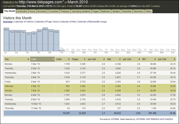Toggle the Date column sort arrow
Viewport: 179px width, 124px height.
point(53,59)
